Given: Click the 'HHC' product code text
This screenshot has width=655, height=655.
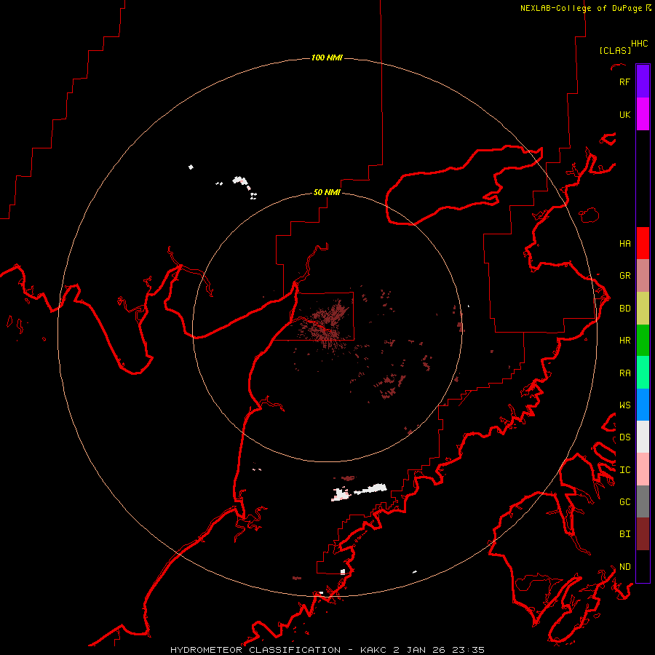Looking at the screenshot, I should coord(639,44).
